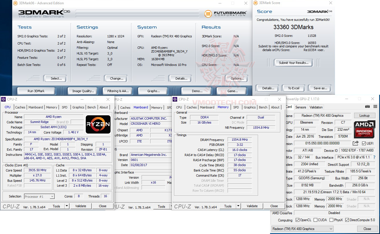Image resolution: width=380 pixels, height=234 pixels.
Task: Close the 3DMark Score window with the X
Action: pyautogui.click(x=331, y=3)
